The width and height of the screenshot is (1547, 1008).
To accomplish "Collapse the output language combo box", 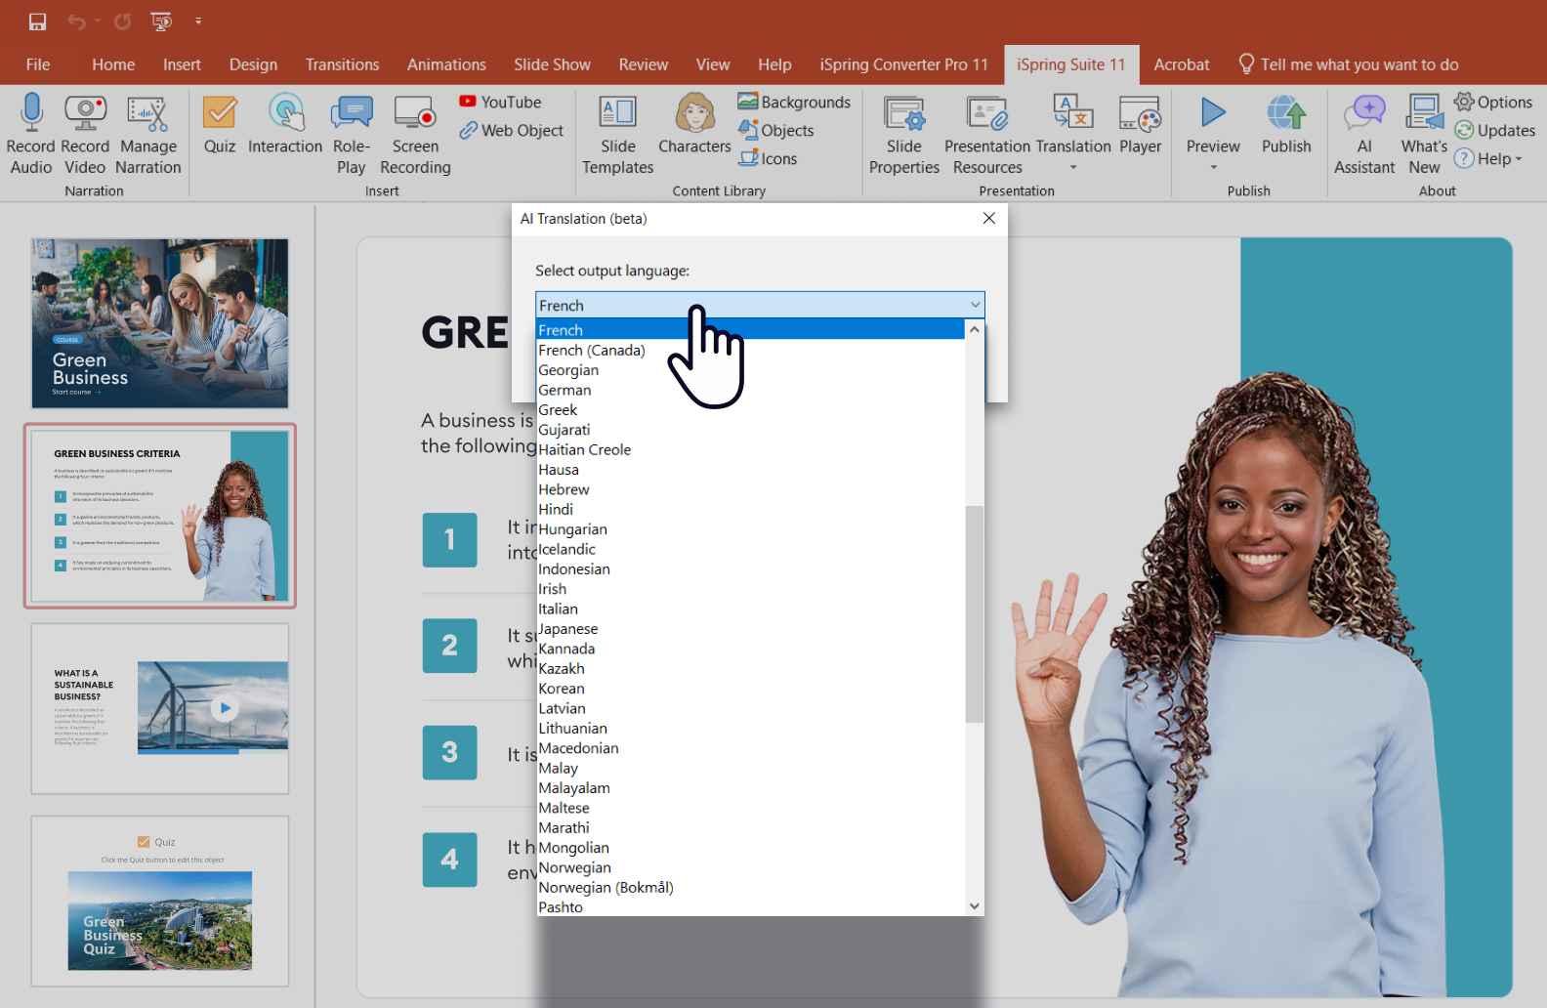I will pos(975,305).
